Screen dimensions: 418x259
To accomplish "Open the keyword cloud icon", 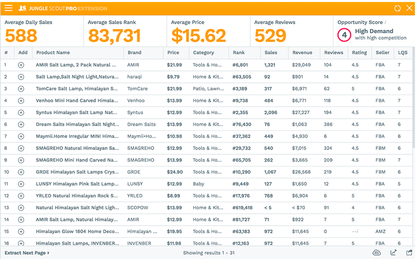I will pos(377,253).
